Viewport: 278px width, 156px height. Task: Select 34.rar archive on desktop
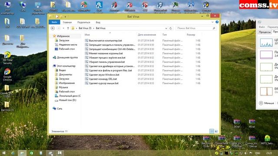[237, 123]
